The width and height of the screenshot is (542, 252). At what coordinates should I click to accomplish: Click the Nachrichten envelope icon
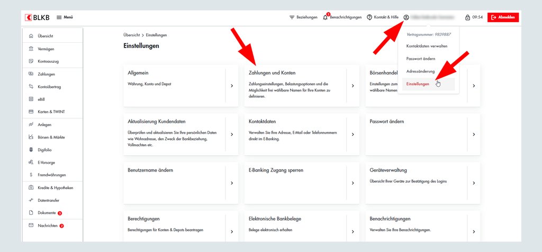pyautogui.click(x=31, y=226)
